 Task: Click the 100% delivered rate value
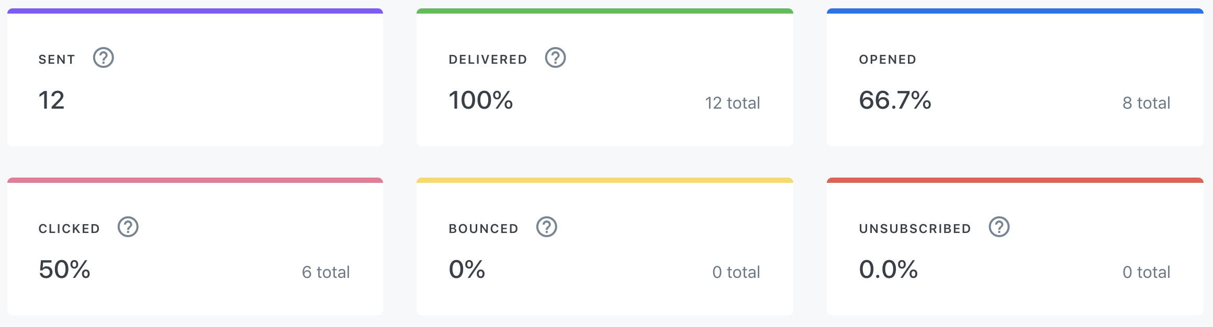pyautogui.click(x=480, y=100)
